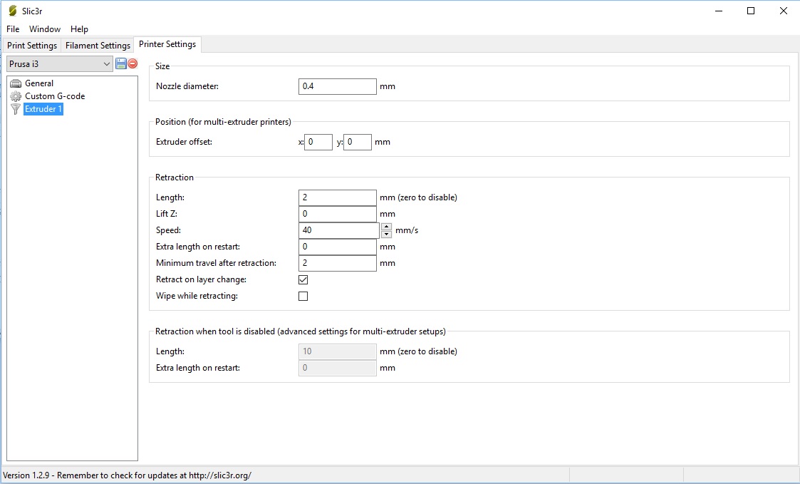Click the save preset floppy disk icon
The height and width of the screenshot is (484, 800).
(121, 64)
